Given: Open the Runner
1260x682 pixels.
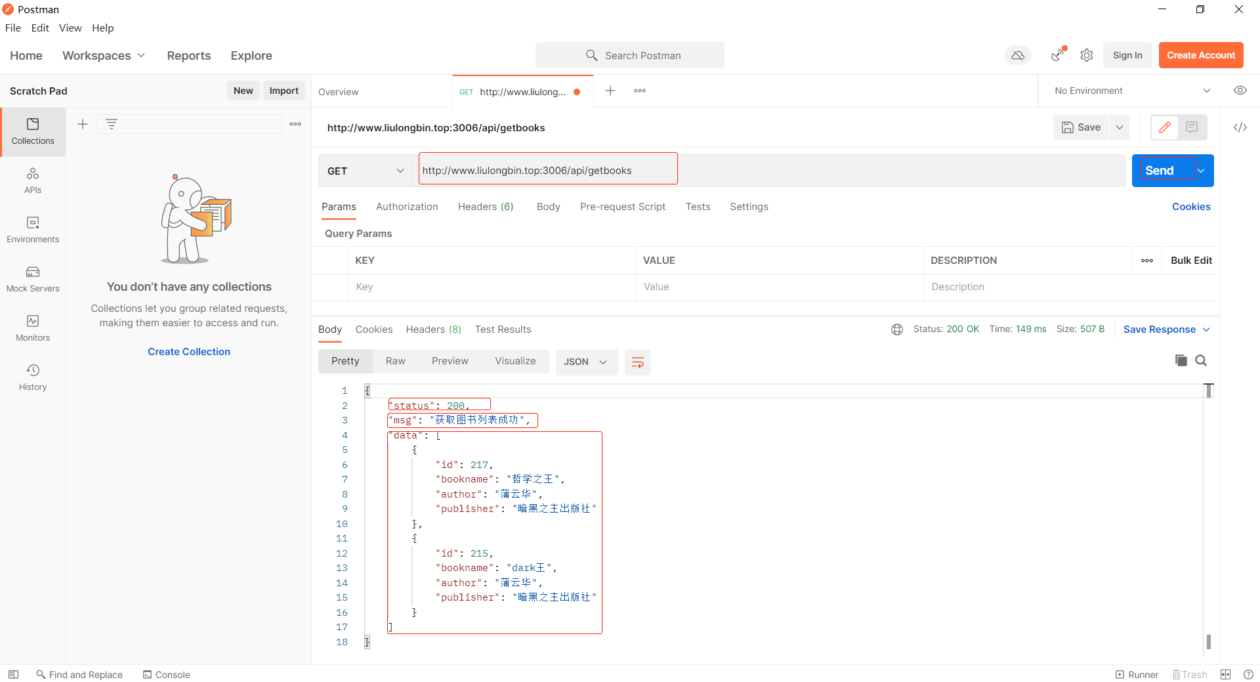Looking at the screenshot, I should click(1137, 675).
